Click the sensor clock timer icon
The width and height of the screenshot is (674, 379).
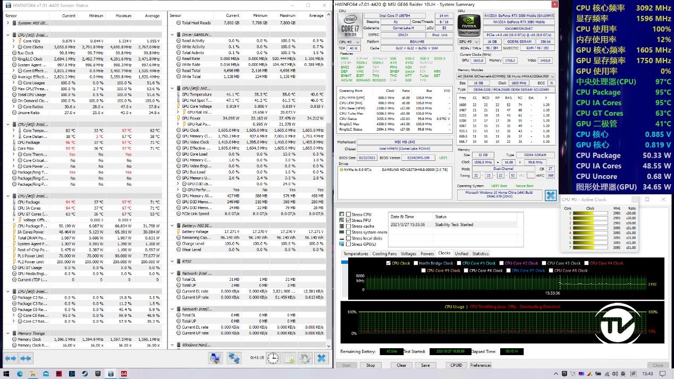coord(273,358)
